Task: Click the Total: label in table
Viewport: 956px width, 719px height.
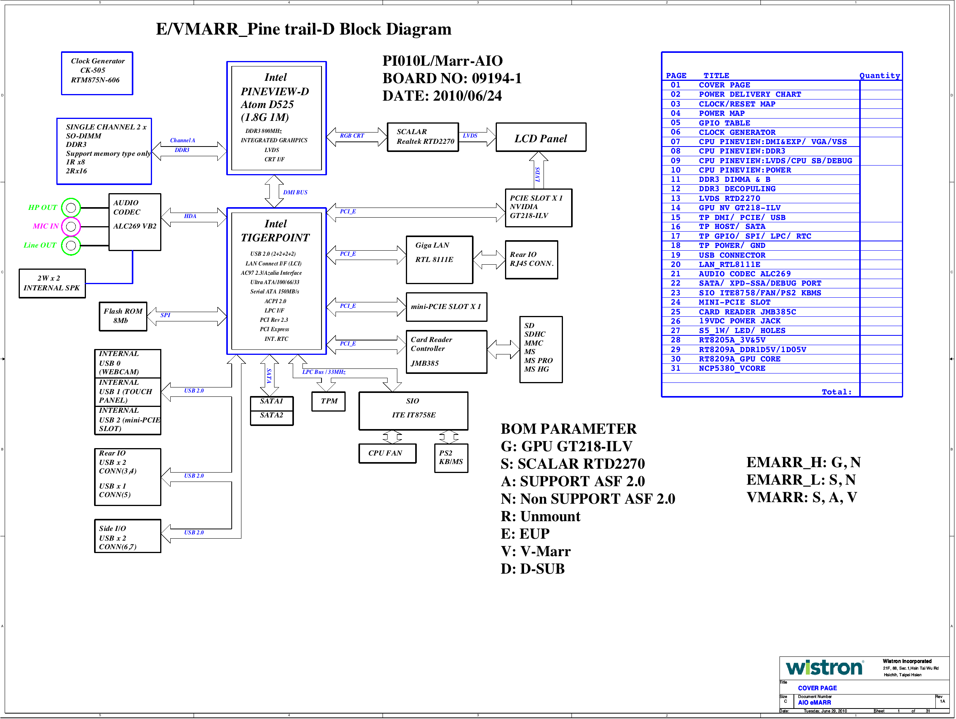Action: click(836, 392)
